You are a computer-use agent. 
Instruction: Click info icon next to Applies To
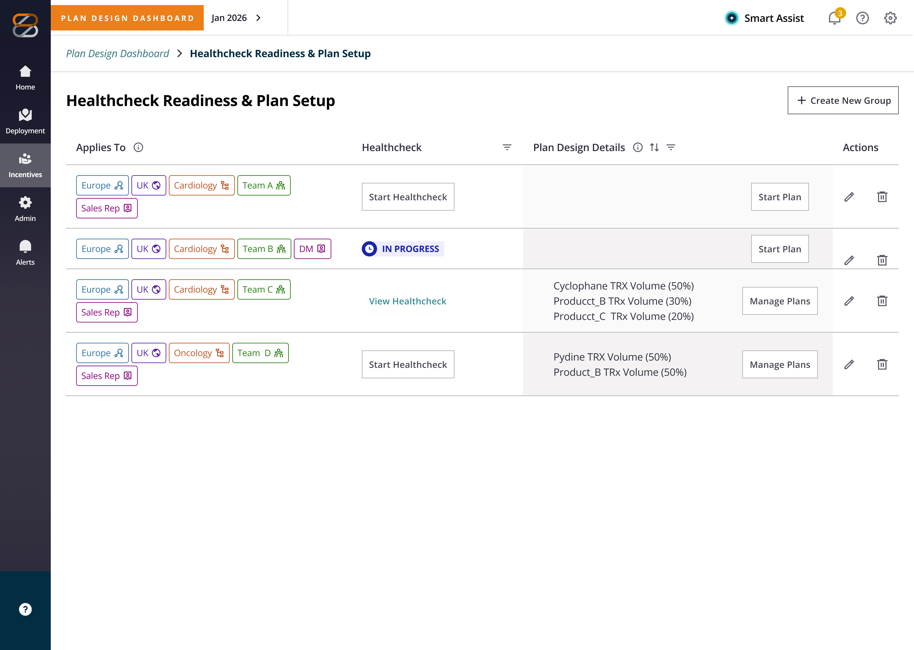[138, 147]
